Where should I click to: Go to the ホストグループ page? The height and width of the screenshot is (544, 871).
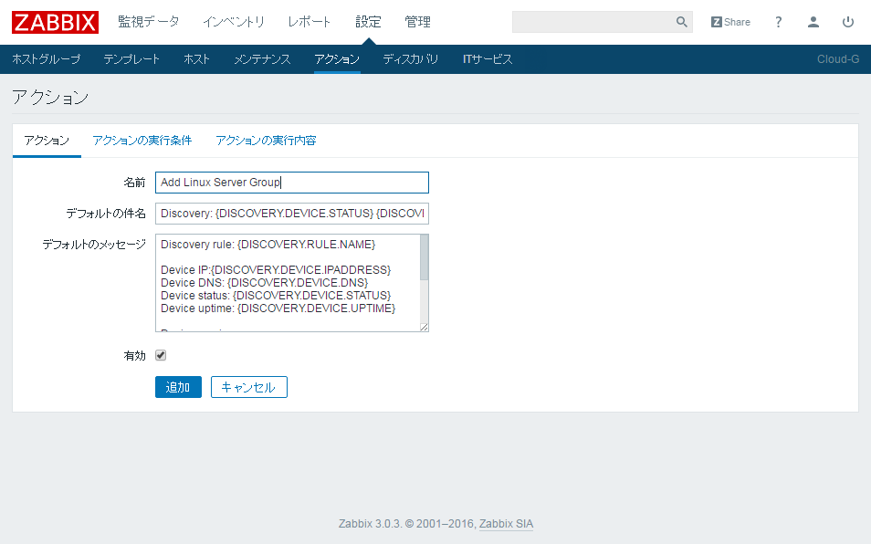(46, 58)
